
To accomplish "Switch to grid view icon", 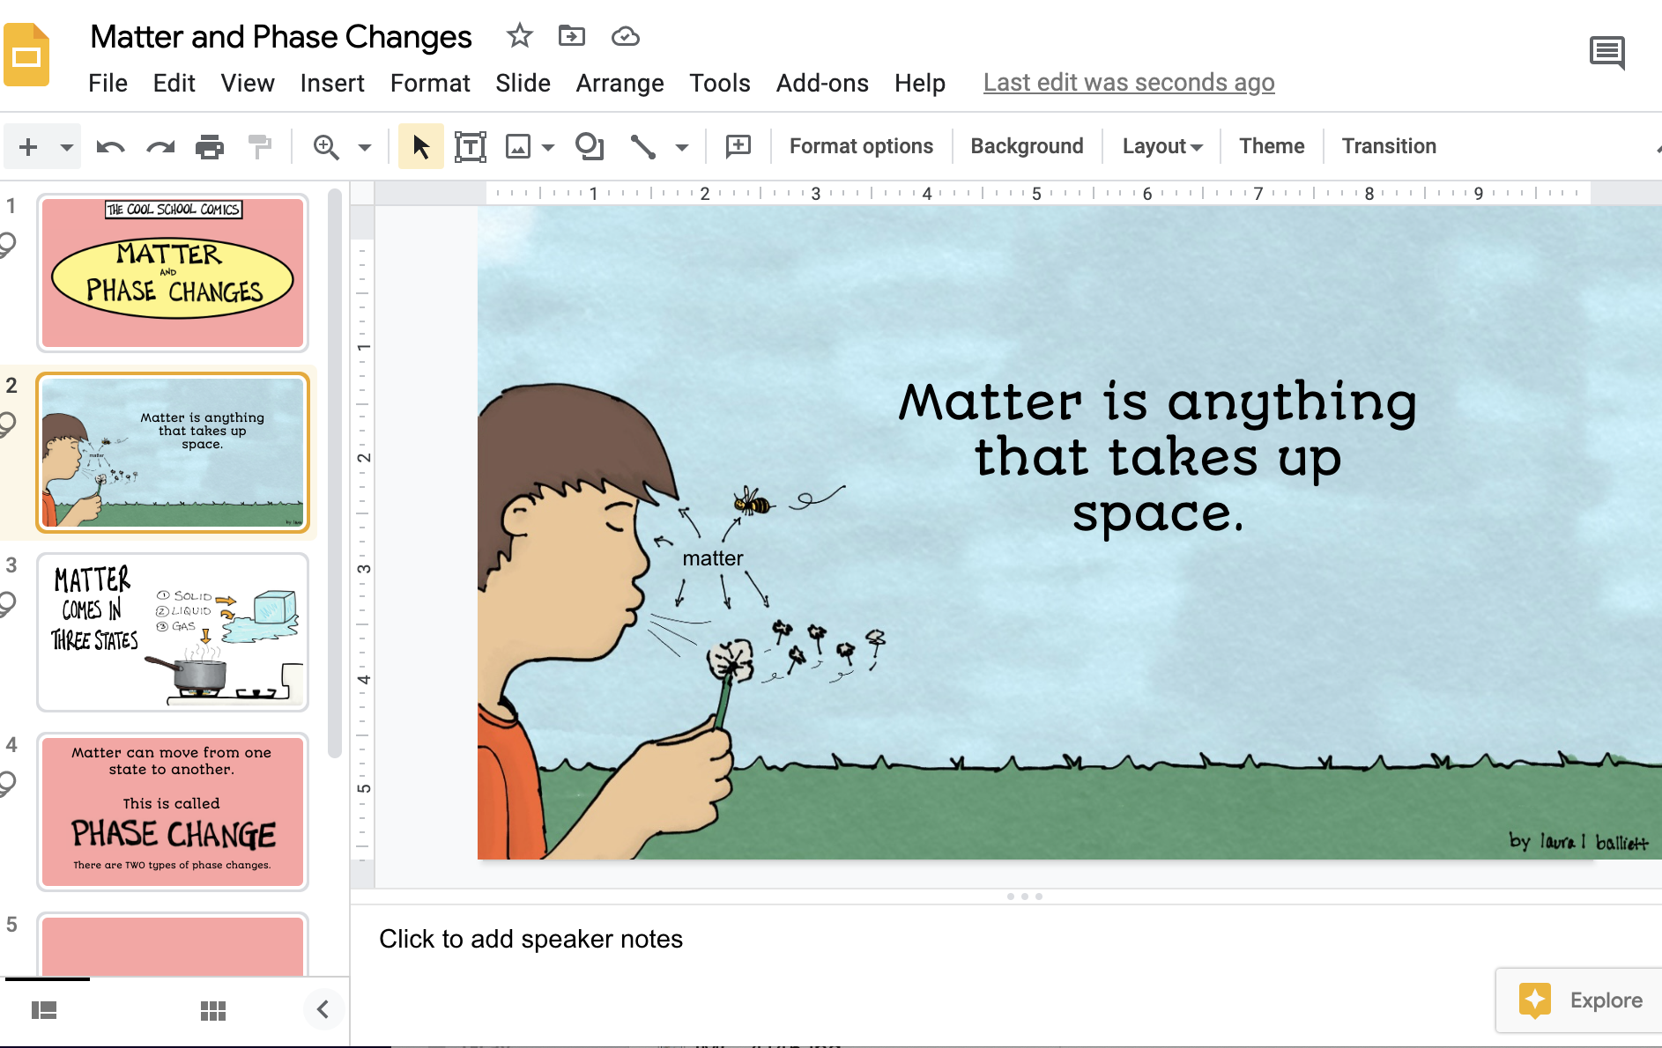I will [x=213, y=1010].
